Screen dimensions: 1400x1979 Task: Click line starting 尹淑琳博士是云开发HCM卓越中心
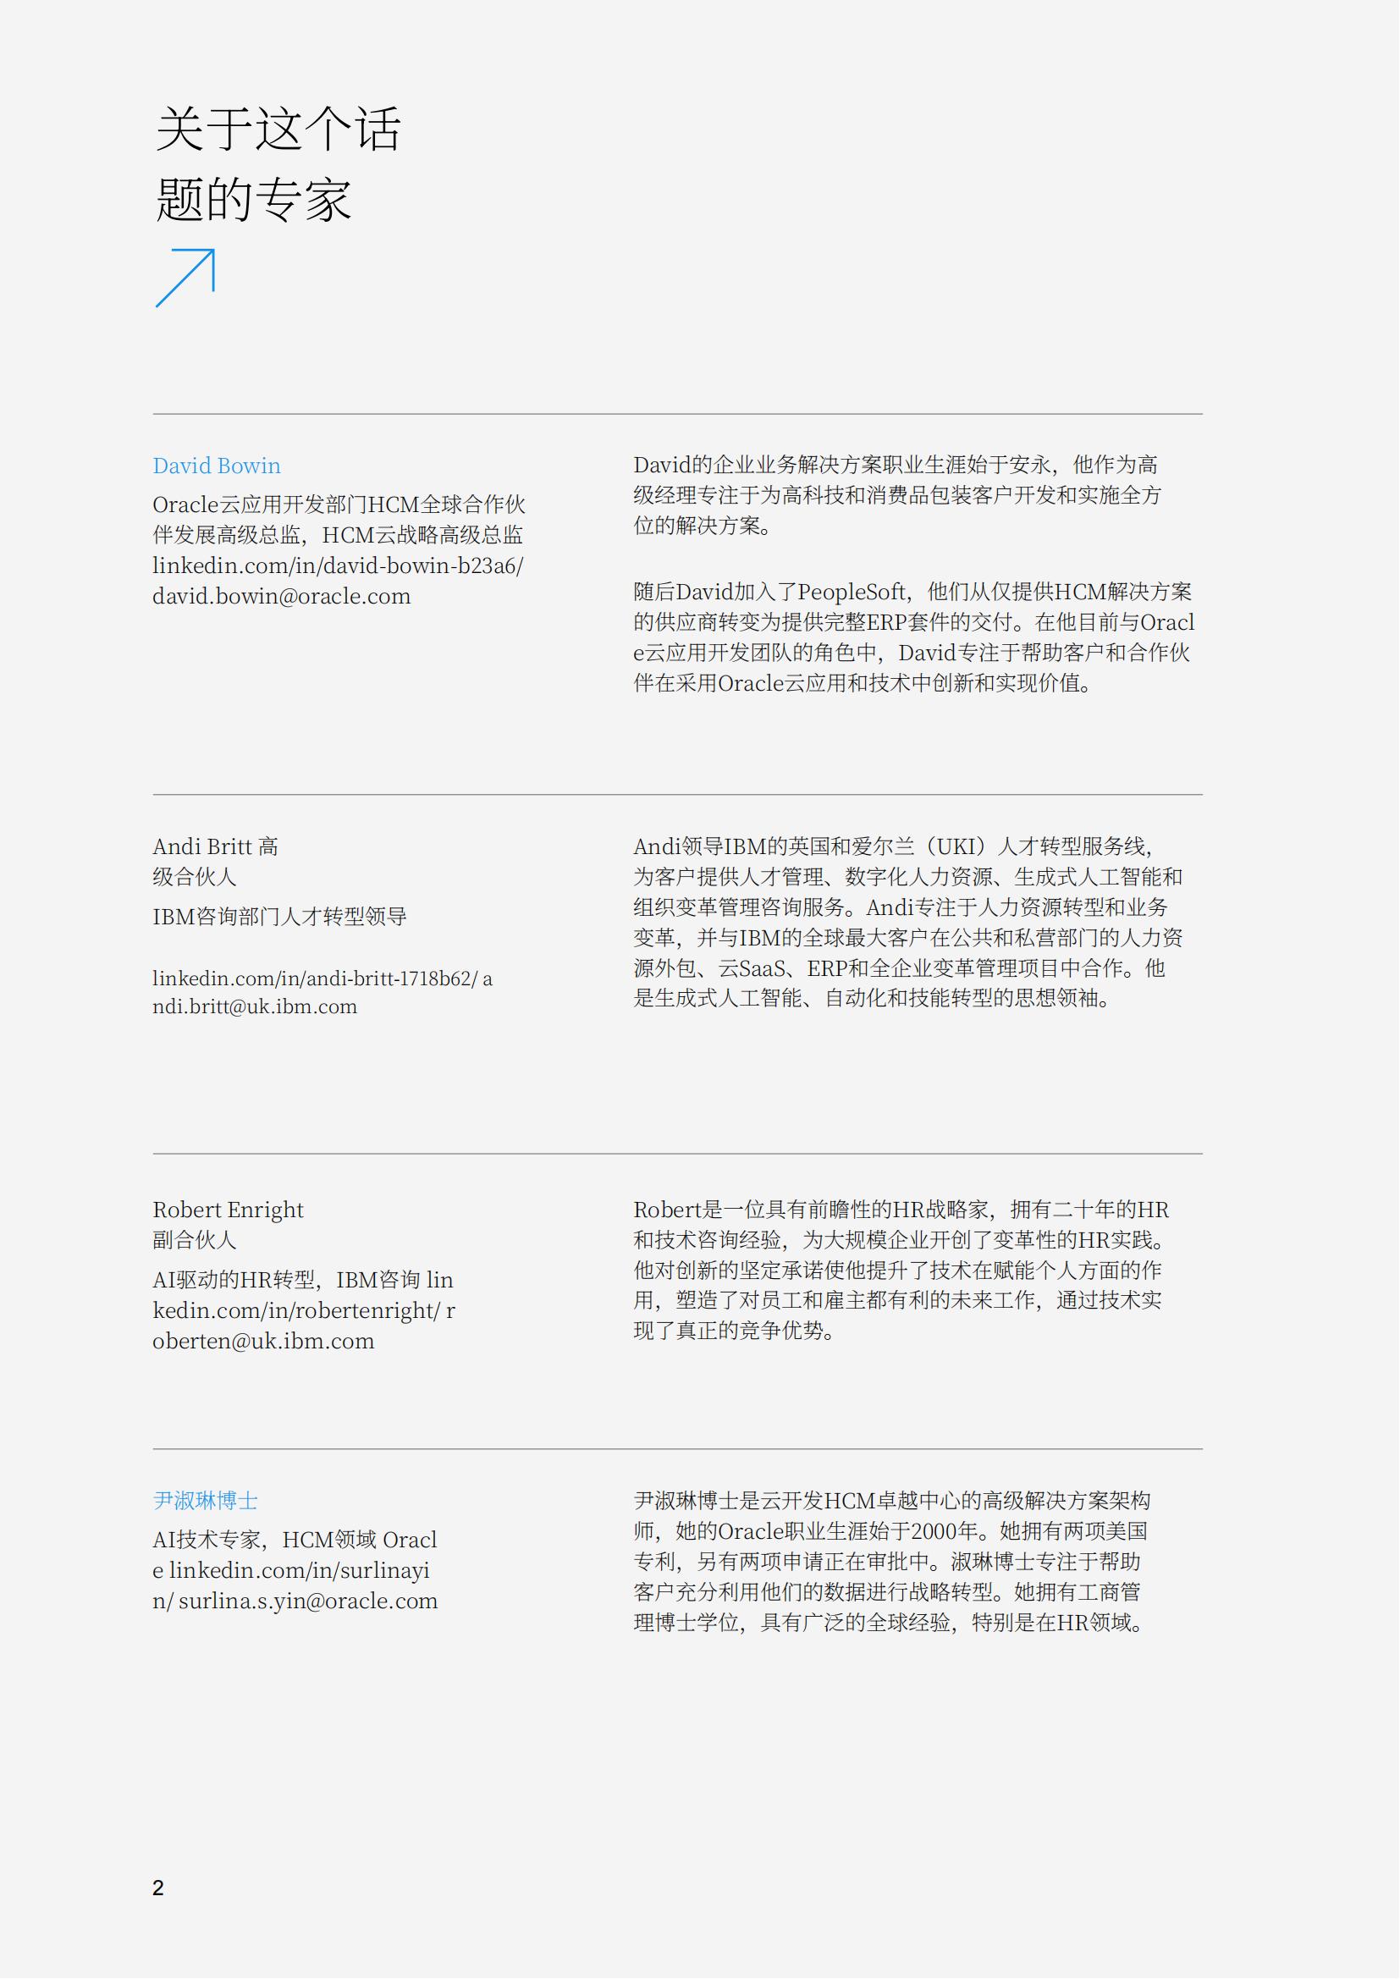click(x=892, y=1501)
